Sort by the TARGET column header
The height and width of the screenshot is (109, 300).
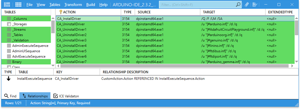[x=233, y=12]
